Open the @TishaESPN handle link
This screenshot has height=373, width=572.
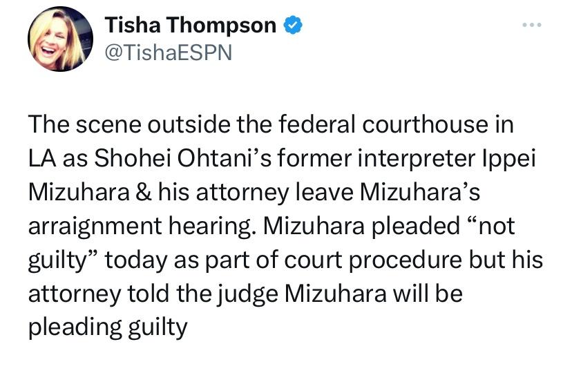[x=168, y=53]
